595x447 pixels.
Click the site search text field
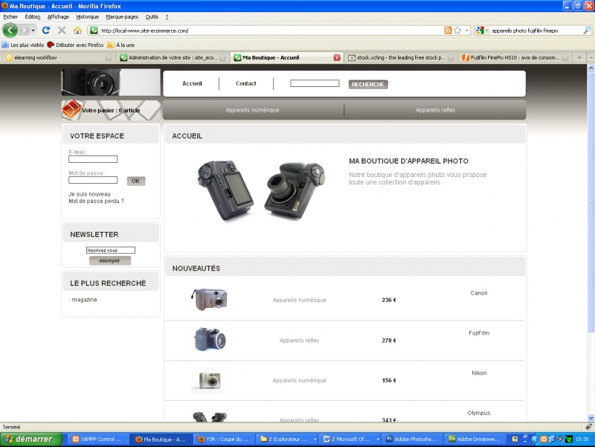point(315,83)
